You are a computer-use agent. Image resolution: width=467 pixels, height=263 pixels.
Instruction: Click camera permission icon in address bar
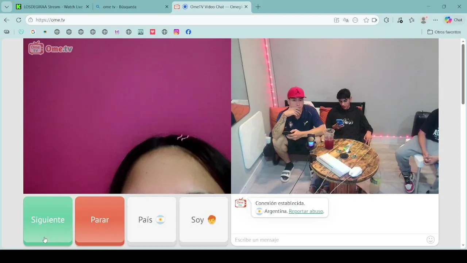374,20
